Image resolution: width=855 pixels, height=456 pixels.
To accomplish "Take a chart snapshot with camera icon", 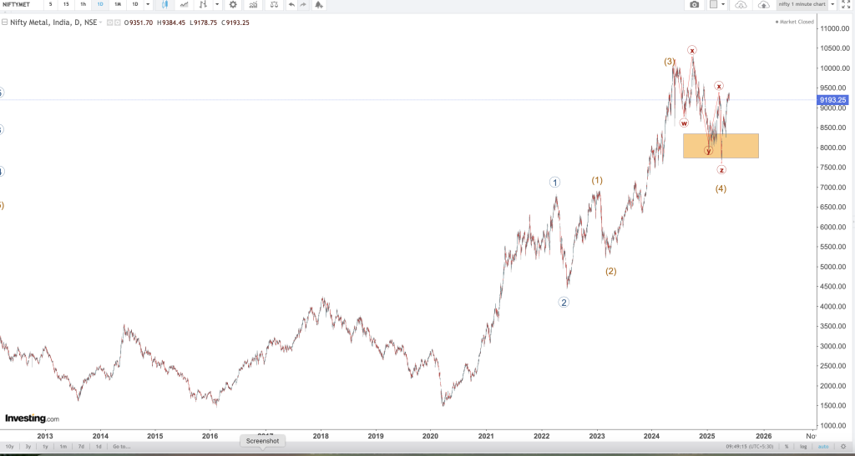I will click(x=694, y=4).
